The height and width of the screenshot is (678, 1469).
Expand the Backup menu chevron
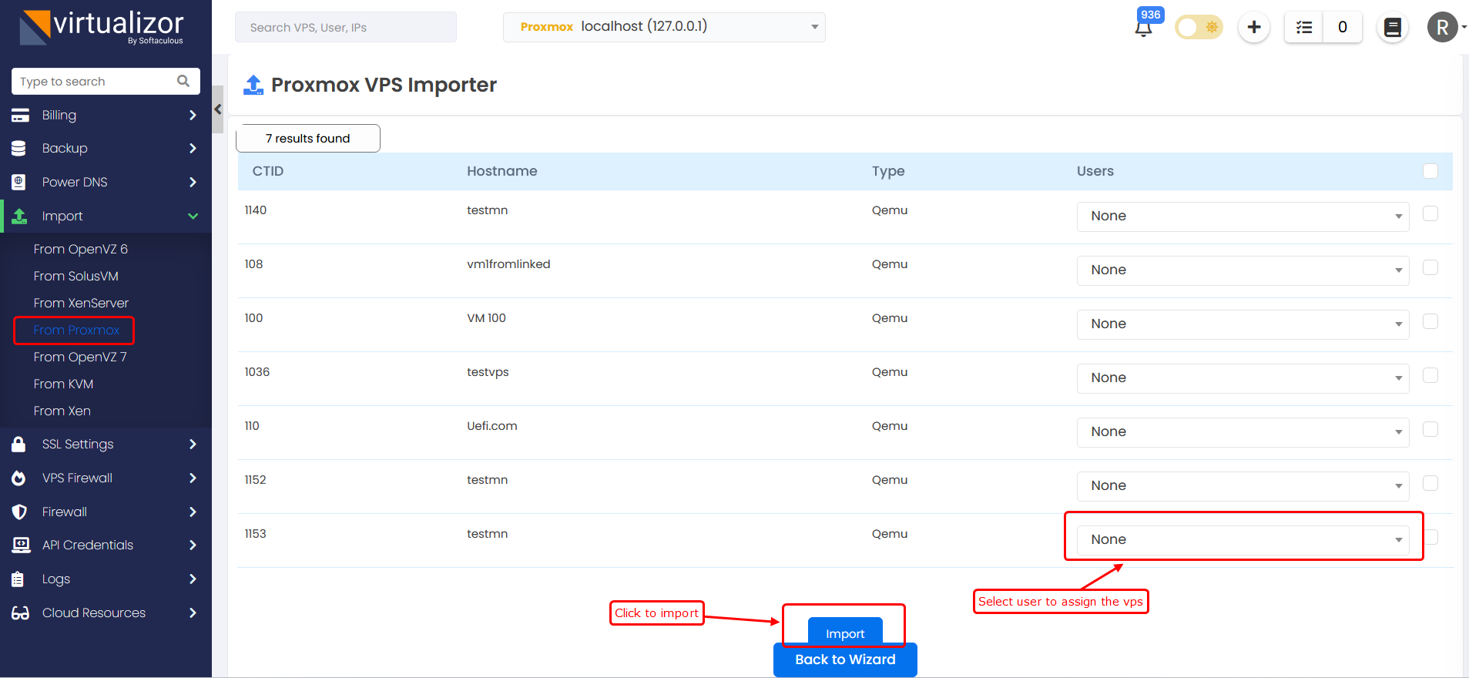193,148
